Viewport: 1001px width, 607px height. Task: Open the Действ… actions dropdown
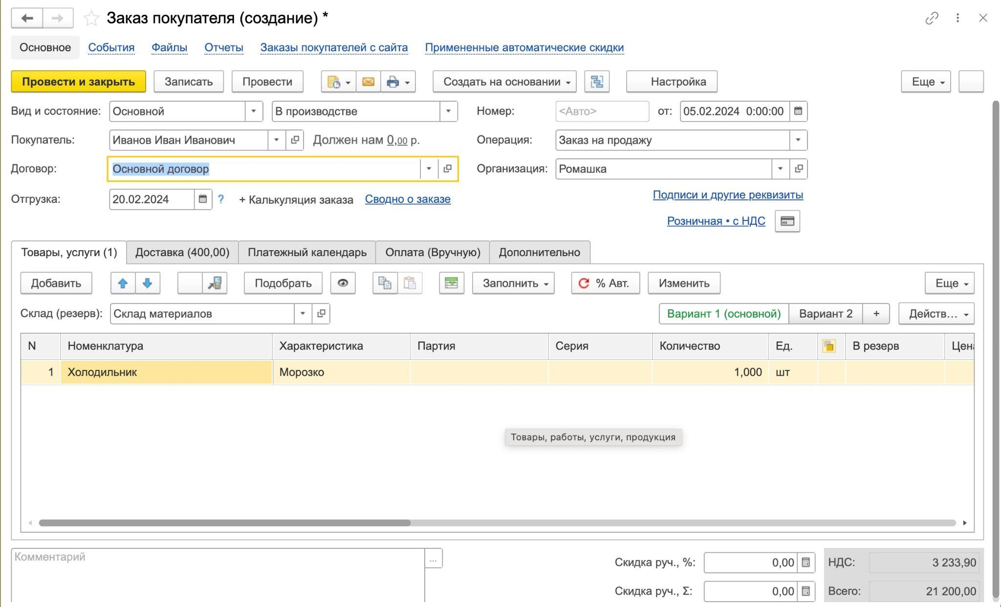tap(936, 314)
